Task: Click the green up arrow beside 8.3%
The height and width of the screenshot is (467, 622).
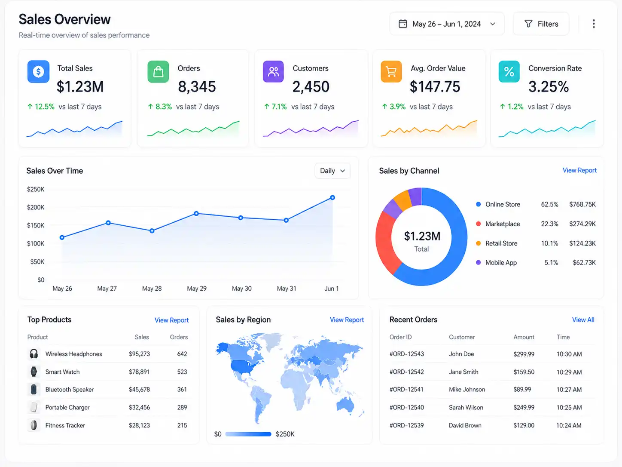Action: [150, 106]
